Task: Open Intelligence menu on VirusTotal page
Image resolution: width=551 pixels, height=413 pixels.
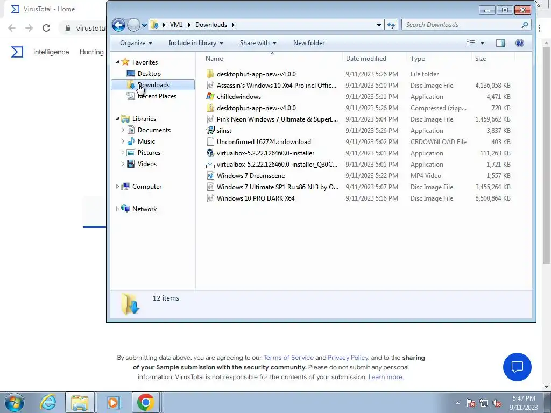Action: [51, 52]
